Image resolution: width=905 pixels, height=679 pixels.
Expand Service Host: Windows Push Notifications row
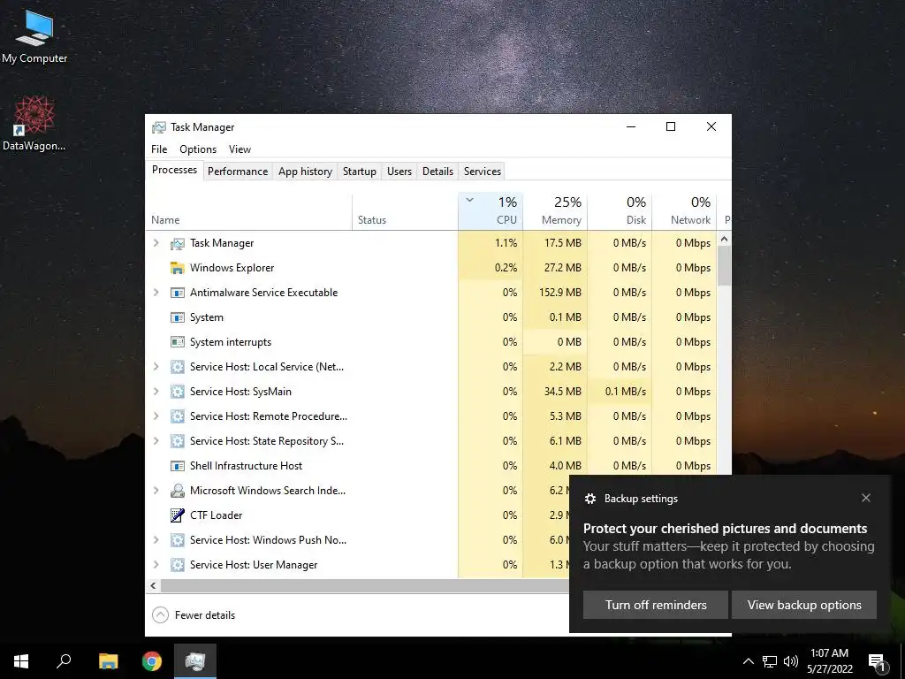[156, 540]
